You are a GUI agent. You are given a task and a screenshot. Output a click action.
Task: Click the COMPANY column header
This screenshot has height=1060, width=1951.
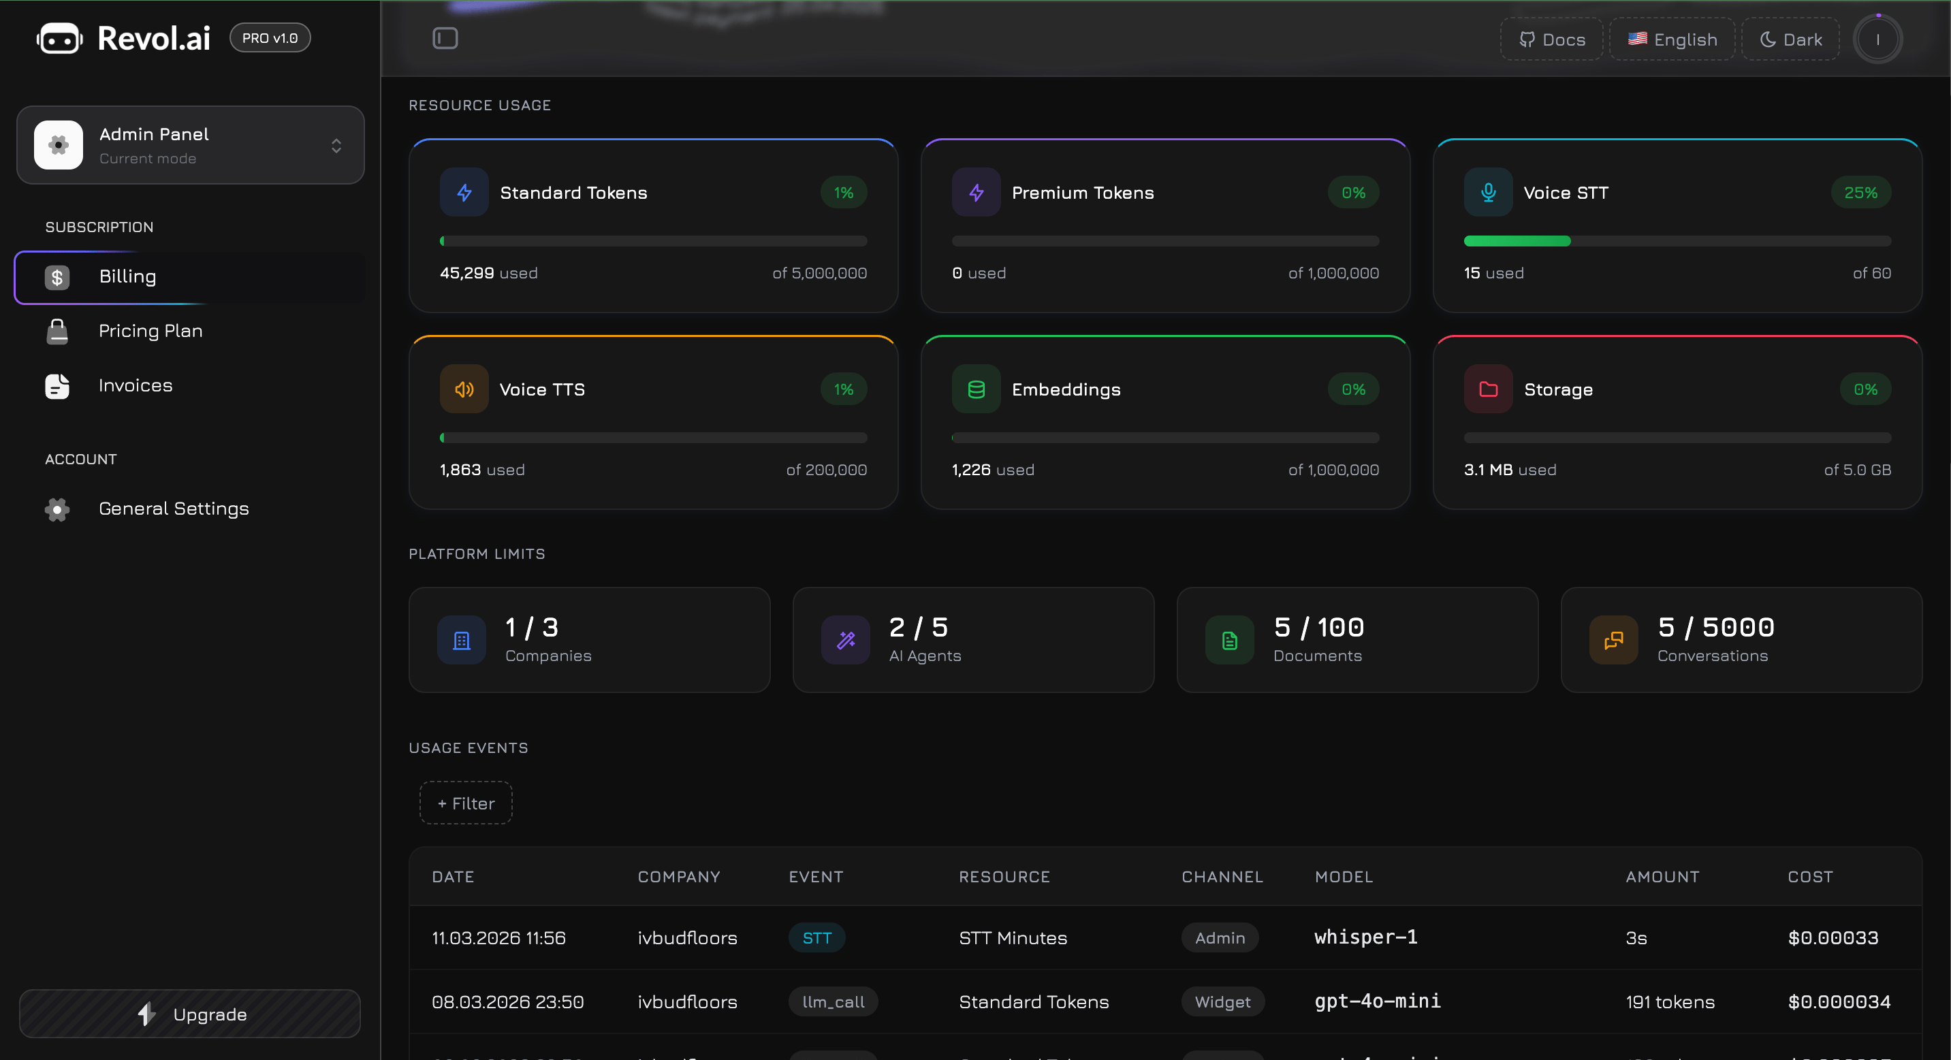pyautogui.click(x=679, y=877)
